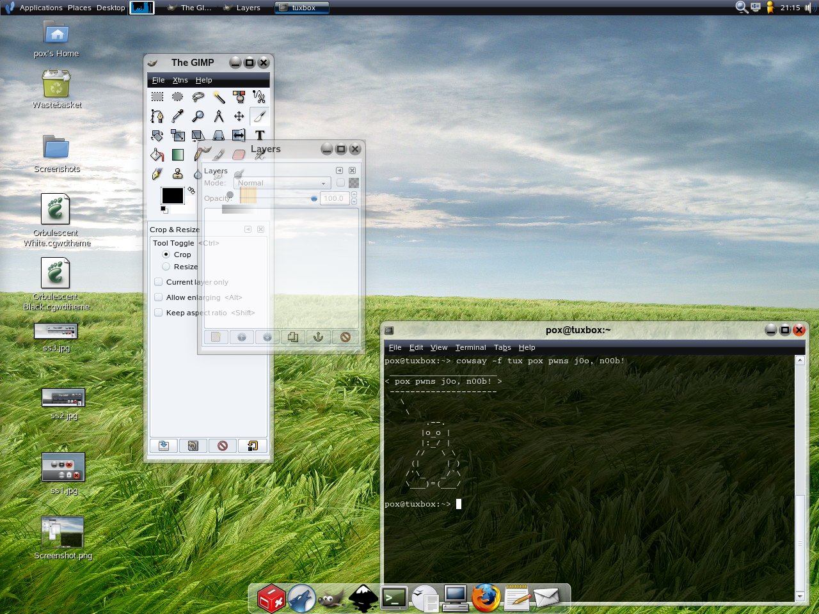Select the Ink pen tool
The width and height of the screenshot is (819, 614).
click(x=157, y=174)
